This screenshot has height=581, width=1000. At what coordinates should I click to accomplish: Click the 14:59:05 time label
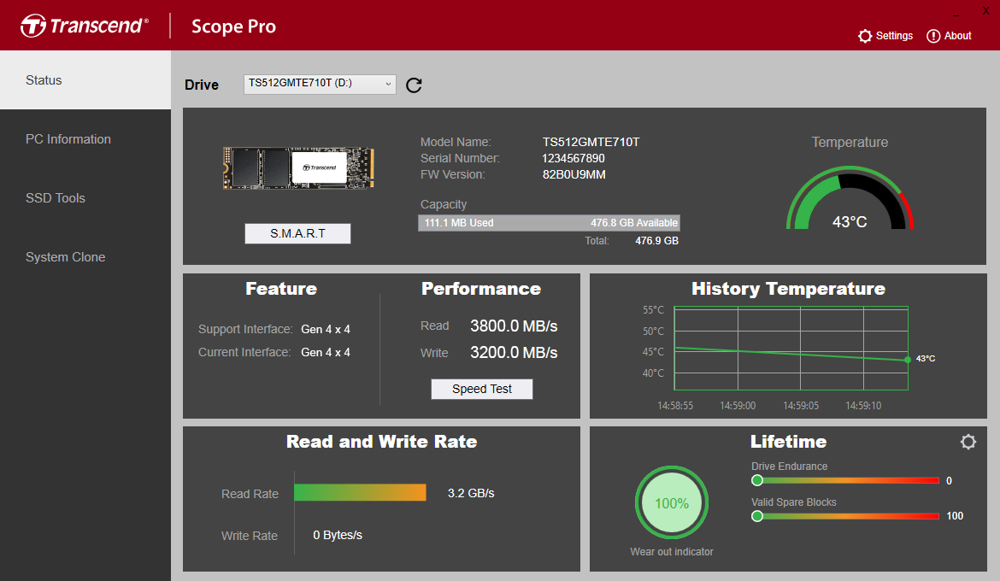(801, 406)
